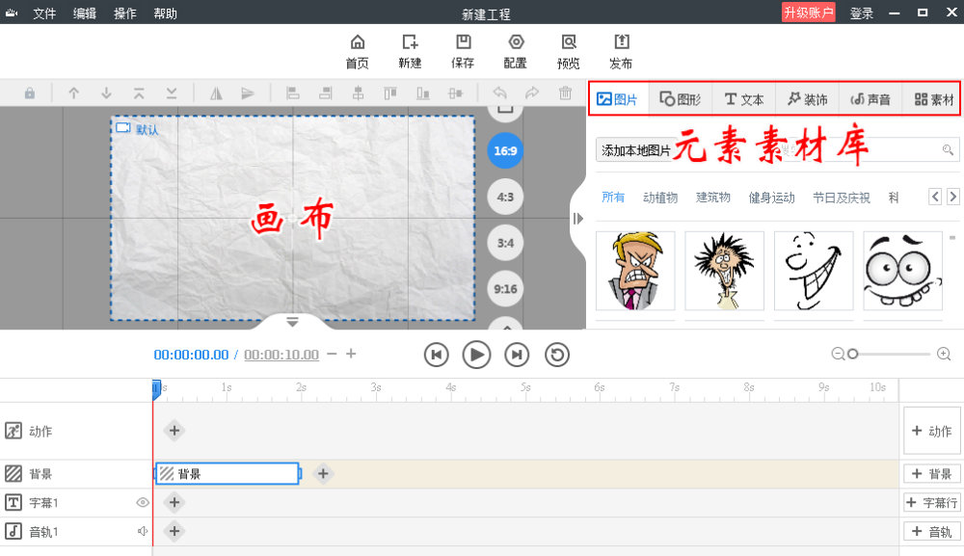Click the 升级账户 upgrade button
964x556 pixels.
click(x=808, y=13)
